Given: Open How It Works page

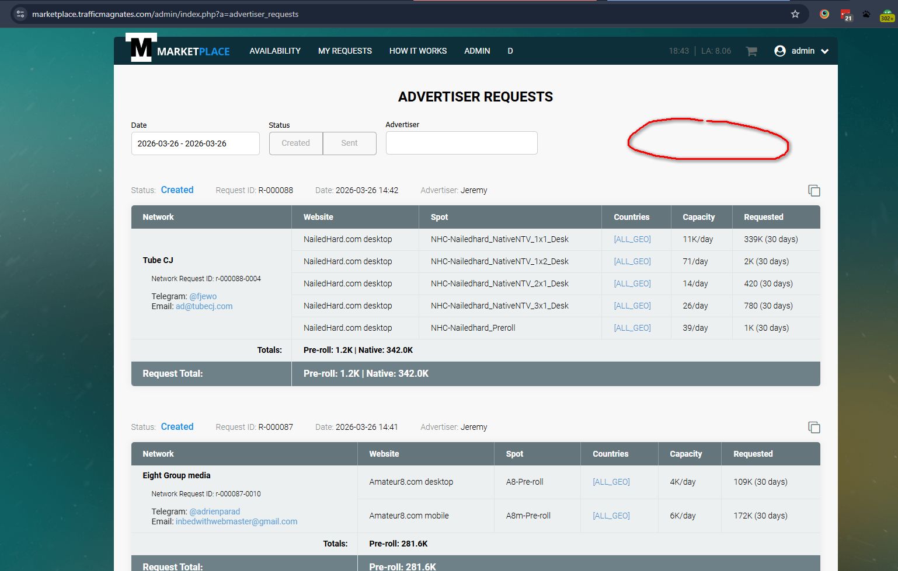Looking at the screenshot, I should coord(417,51).
